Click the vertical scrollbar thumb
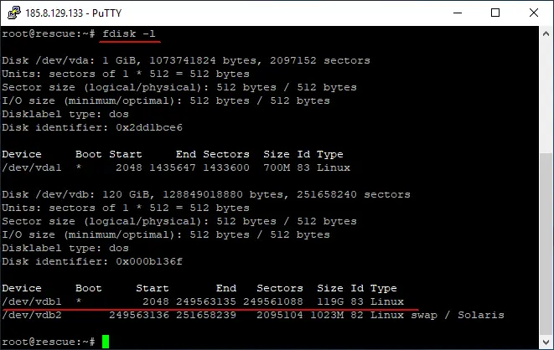Screen dimensions: 554x350 [546, 244]
